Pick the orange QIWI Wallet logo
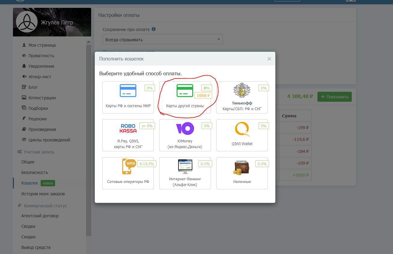 click(x=242, y=129)
